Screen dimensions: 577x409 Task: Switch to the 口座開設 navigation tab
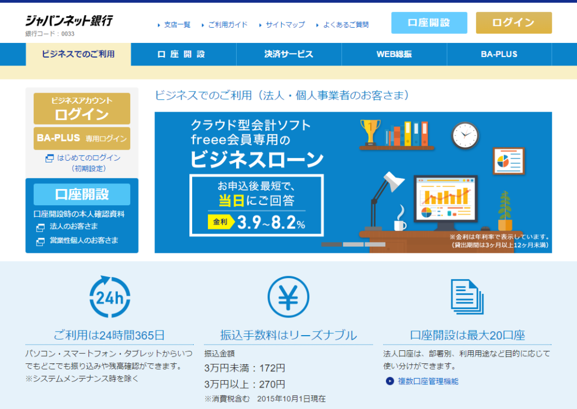pyautogui.click(x=183, y=54)
